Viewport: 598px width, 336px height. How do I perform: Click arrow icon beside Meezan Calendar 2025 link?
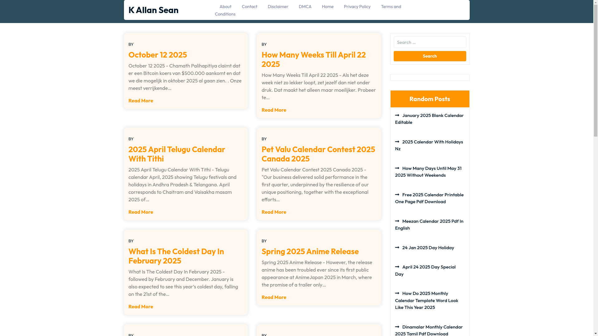397,221
